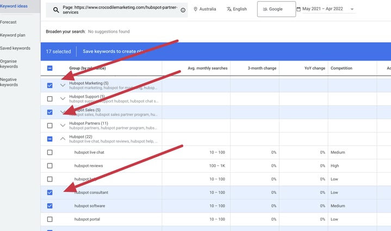This screenshot has height=231, width=391.
Task: Expand the Hubspot Partners group
Action: (x=63, y=126)
